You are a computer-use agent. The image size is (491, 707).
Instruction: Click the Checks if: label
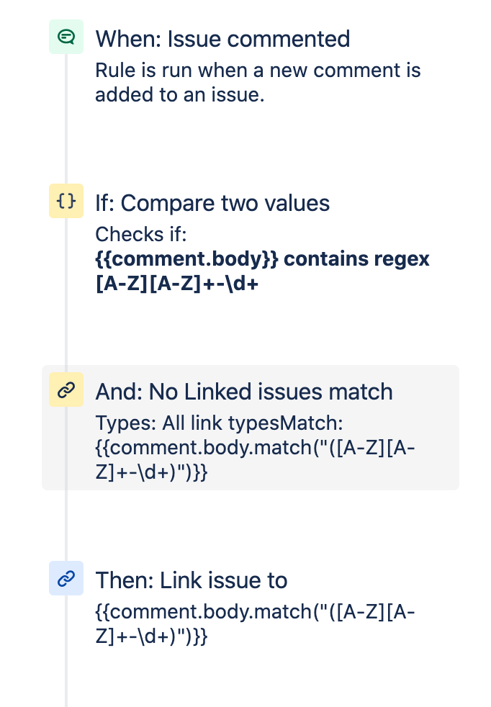point(140,235)
